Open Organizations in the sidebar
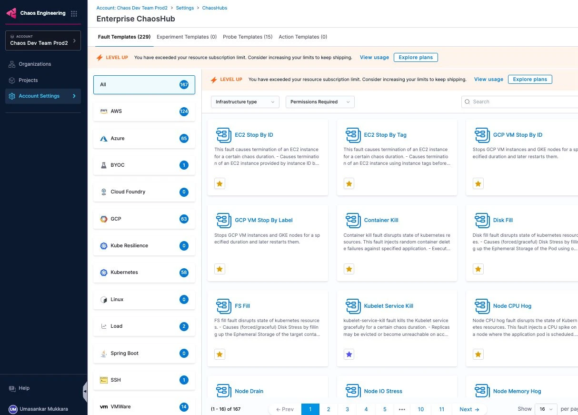The image size is (578, 415). (x=43, y=64)
